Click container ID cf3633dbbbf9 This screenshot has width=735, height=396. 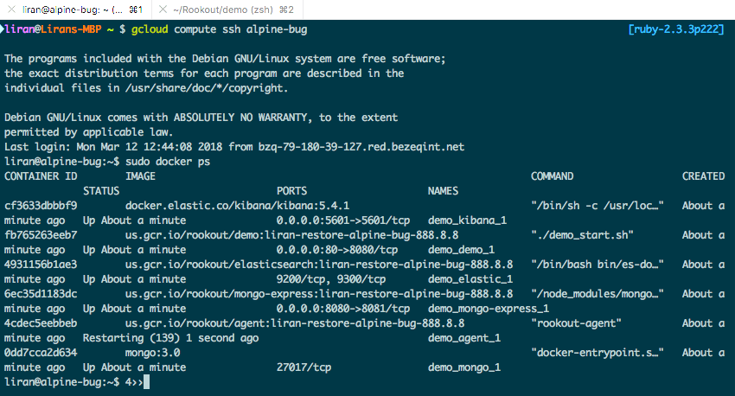[x=41, y=206]
